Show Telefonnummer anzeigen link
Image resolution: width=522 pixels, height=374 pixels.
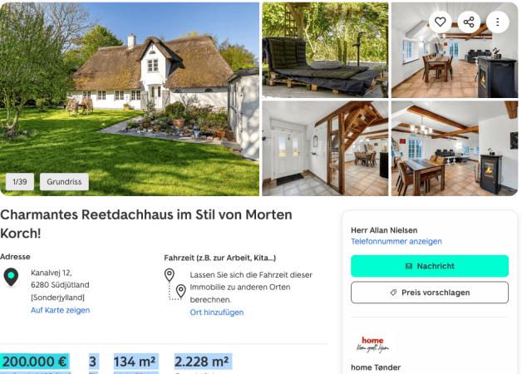396,242
